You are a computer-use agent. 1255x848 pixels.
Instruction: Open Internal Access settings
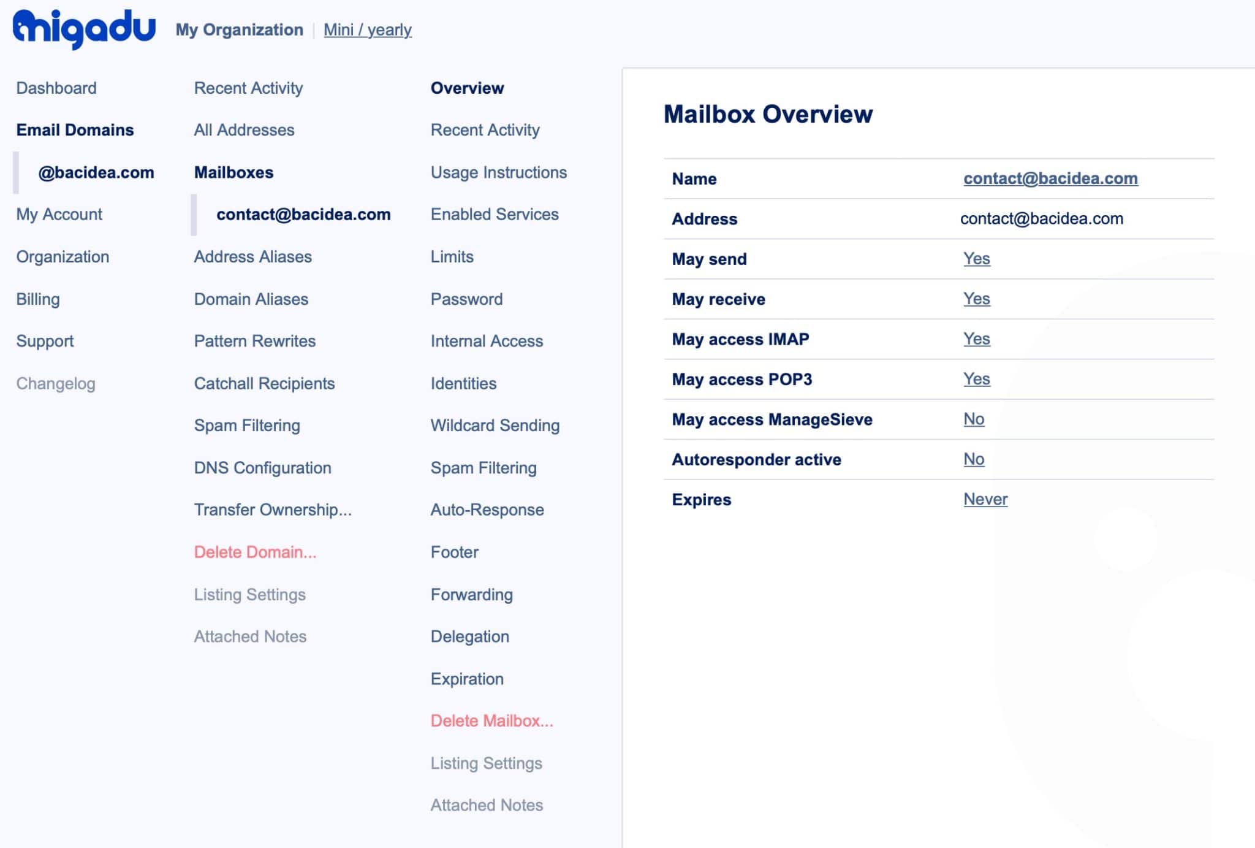487,341
